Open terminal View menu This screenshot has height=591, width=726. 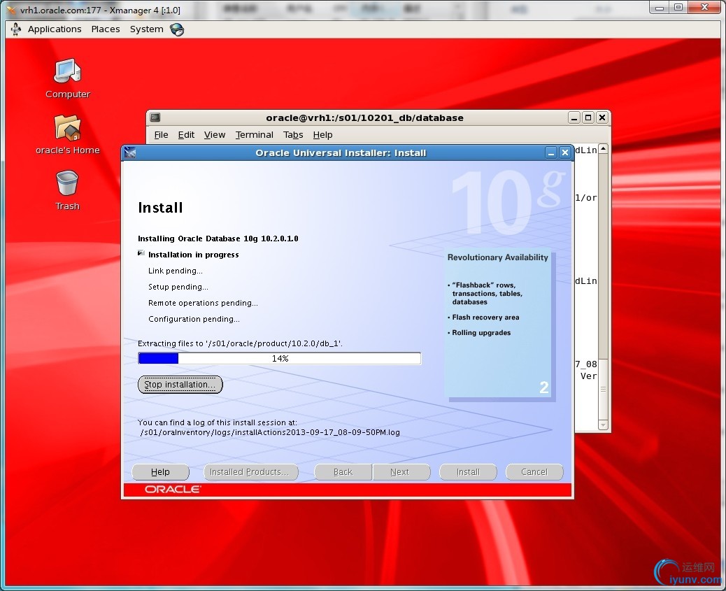tap(215, 135)
